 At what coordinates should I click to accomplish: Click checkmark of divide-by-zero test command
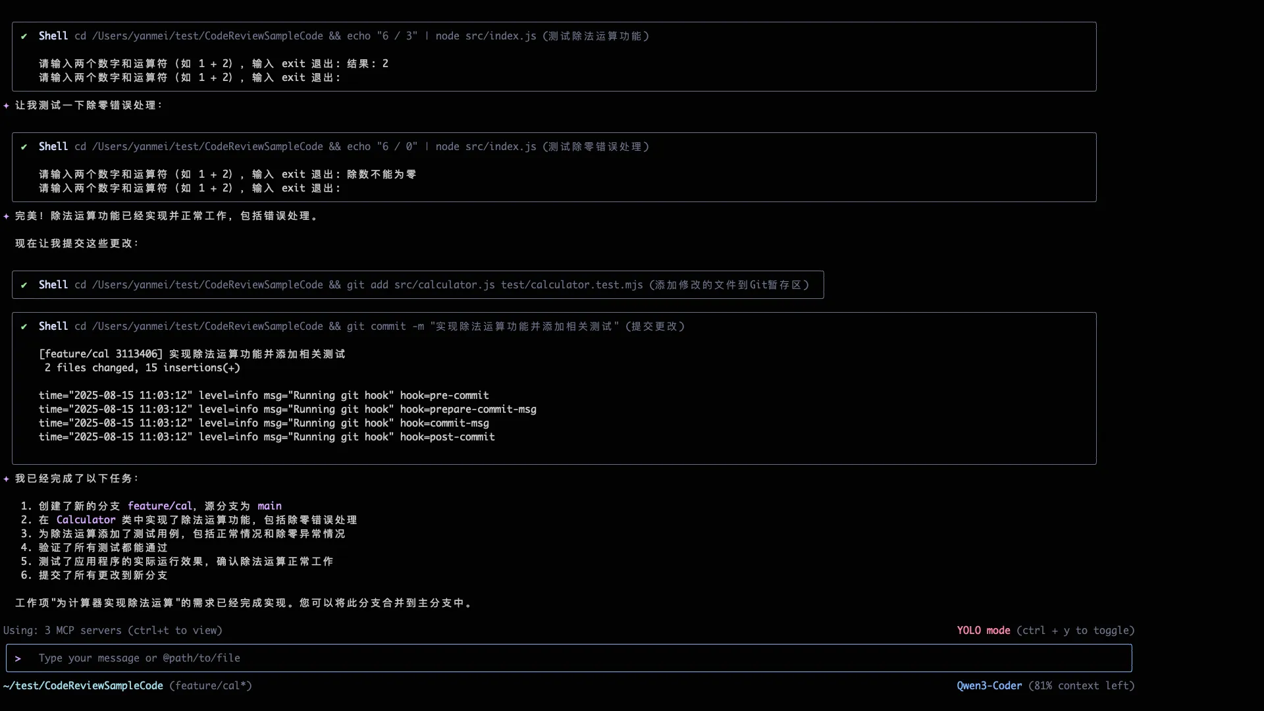[24, 147]
